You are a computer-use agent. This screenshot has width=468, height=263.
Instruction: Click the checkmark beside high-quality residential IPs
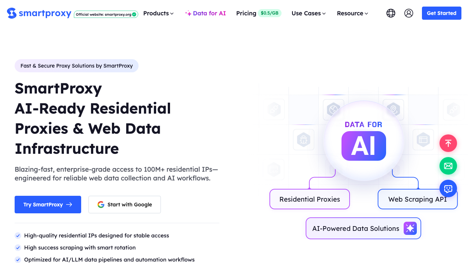(18, 236)
